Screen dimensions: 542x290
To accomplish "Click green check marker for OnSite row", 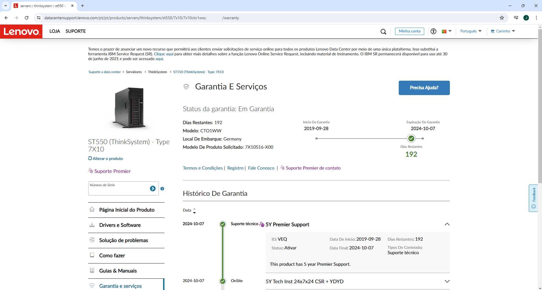I will tap(223, 281).
